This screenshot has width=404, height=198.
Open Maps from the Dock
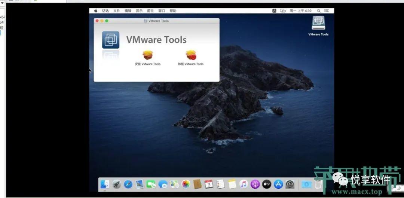[174, 184]
